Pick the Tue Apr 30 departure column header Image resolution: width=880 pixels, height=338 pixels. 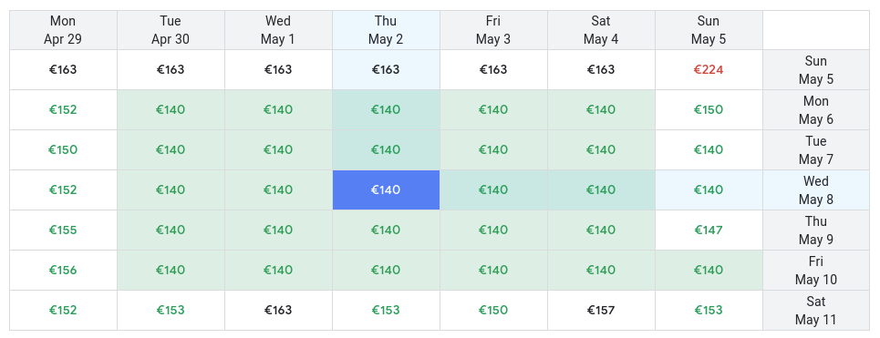(171, 30)
